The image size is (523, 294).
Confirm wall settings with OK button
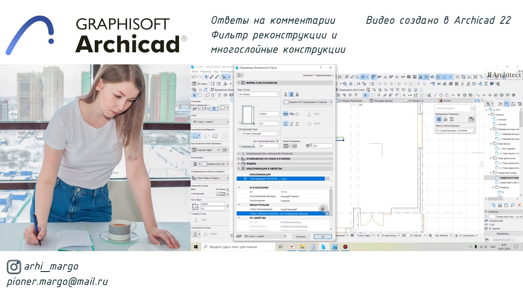323,236
